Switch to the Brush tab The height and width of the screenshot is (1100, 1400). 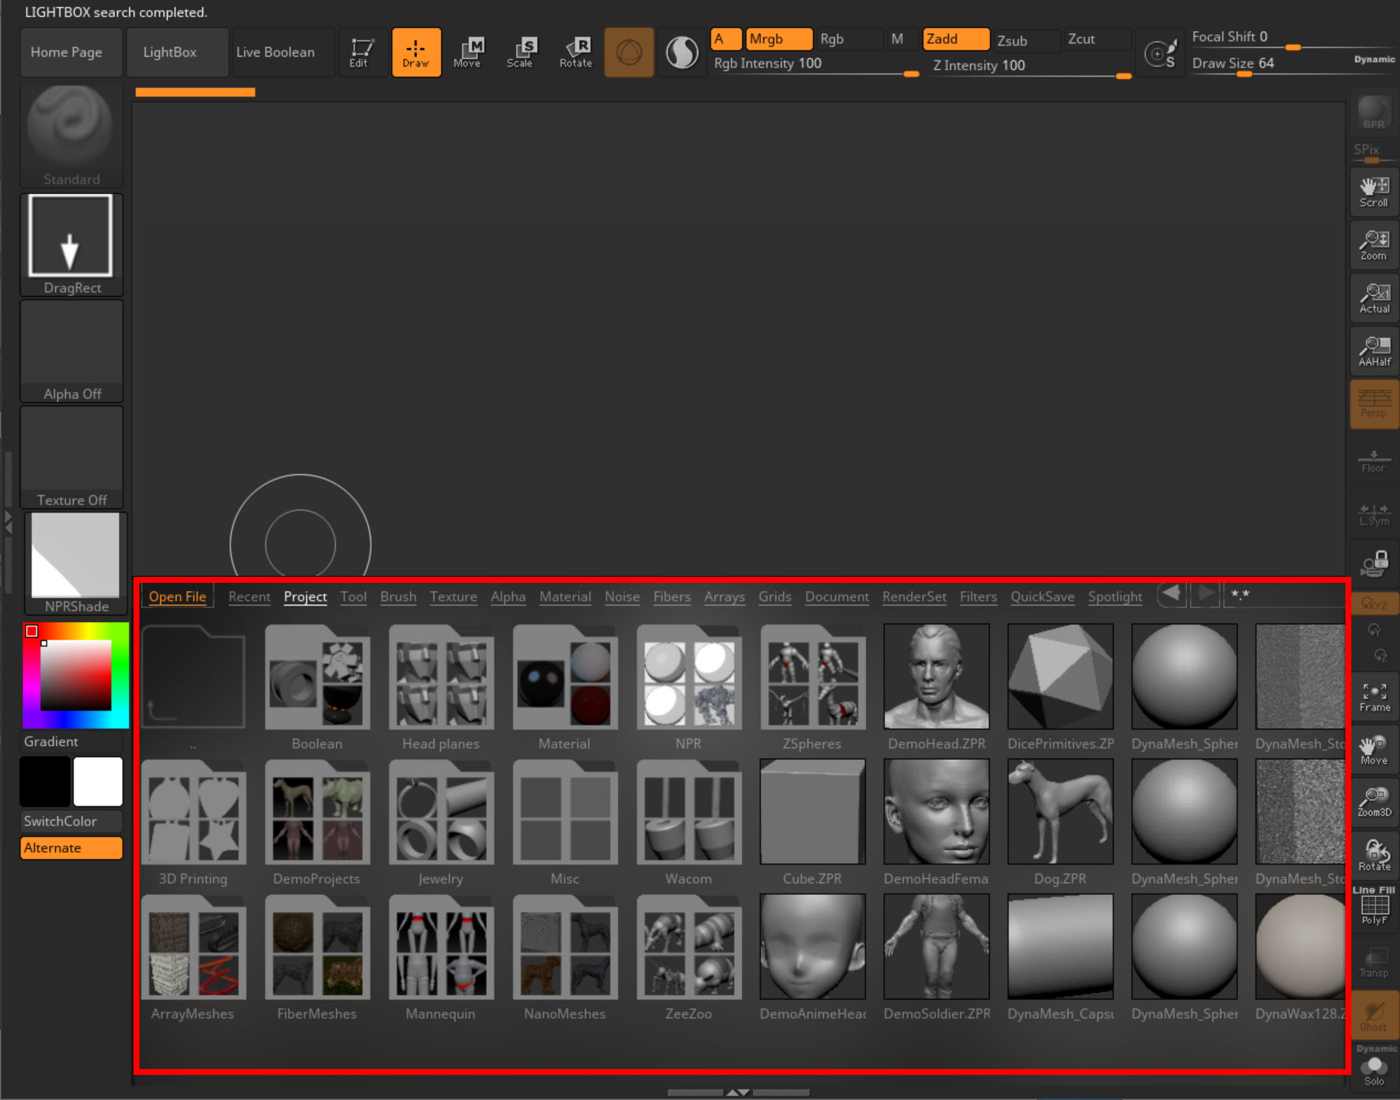398,596
